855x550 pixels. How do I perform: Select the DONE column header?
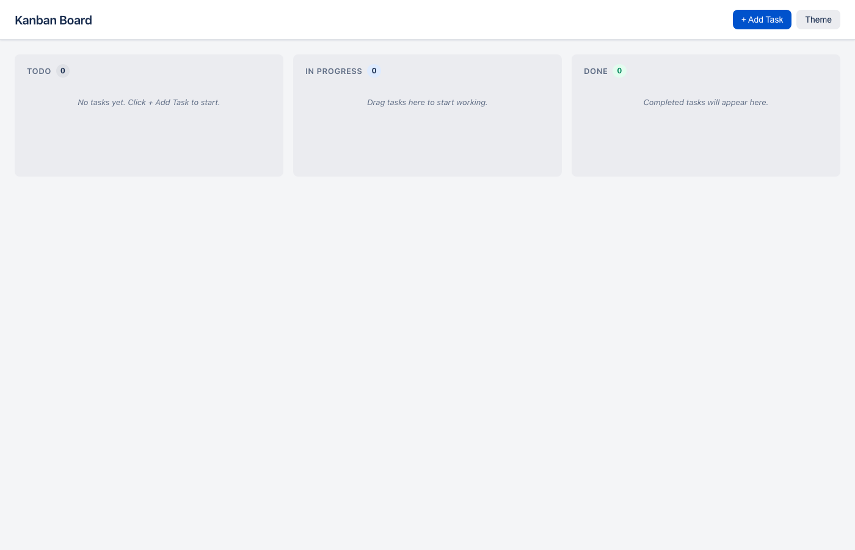click(595, 71)
